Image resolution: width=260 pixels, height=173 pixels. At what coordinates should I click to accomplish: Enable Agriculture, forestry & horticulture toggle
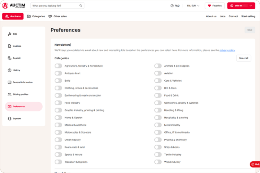(58, 66)
